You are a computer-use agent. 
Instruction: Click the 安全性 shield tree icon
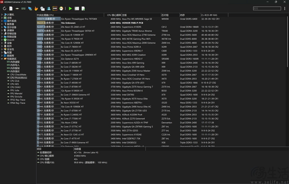pos(5,49)
